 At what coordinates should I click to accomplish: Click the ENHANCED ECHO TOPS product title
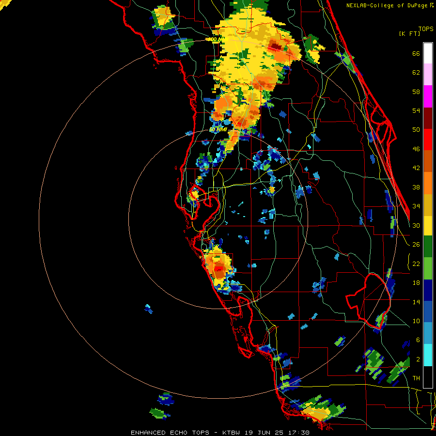point(170,433)
